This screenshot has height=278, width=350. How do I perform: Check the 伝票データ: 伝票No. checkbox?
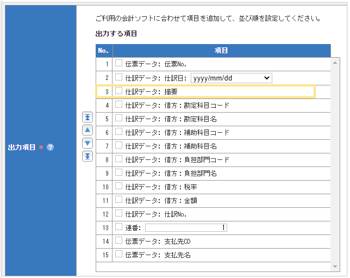pos(119,64)
